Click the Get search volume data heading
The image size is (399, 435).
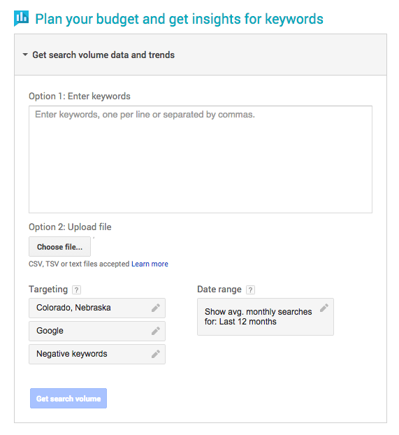[x=103, y=55]
